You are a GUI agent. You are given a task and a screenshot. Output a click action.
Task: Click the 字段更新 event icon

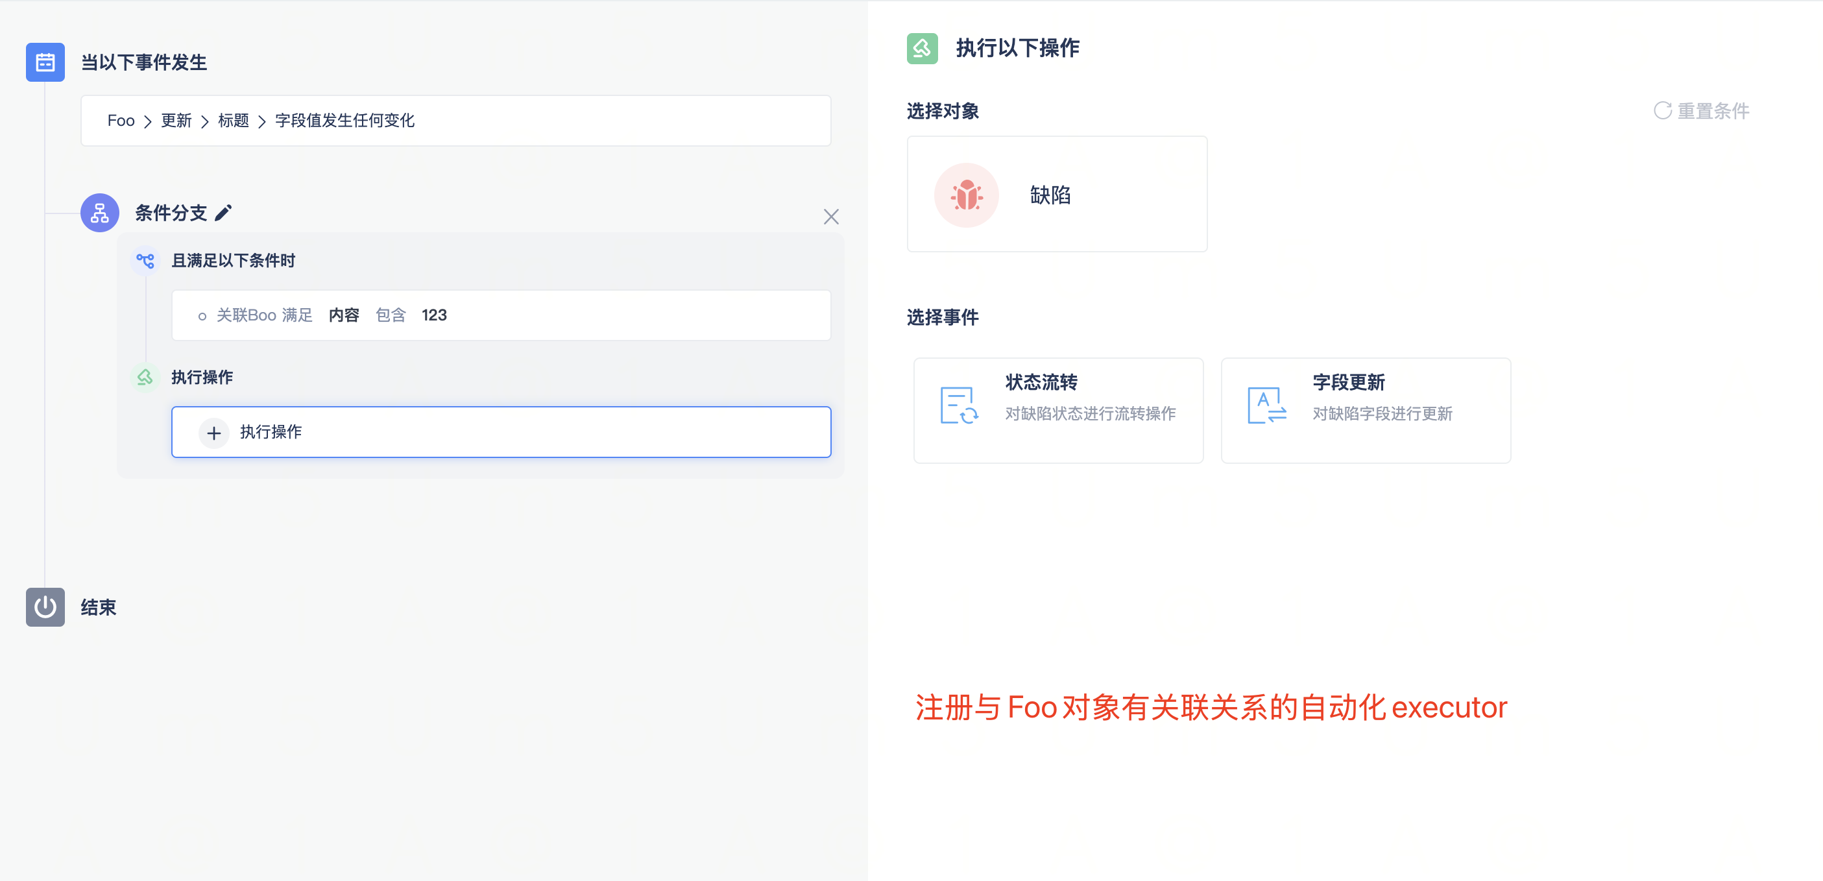(x=1266, y=405)
